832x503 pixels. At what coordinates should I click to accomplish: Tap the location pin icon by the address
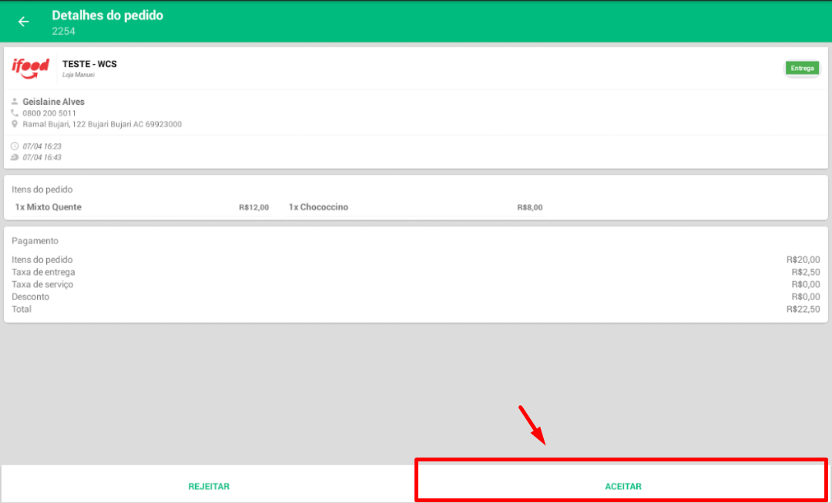point(15,124)
